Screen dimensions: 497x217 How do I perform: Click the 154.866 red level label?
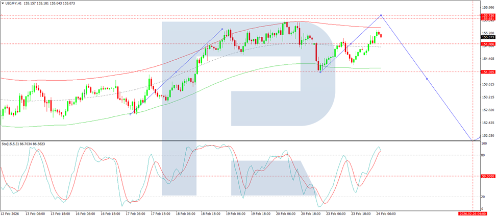488,44
